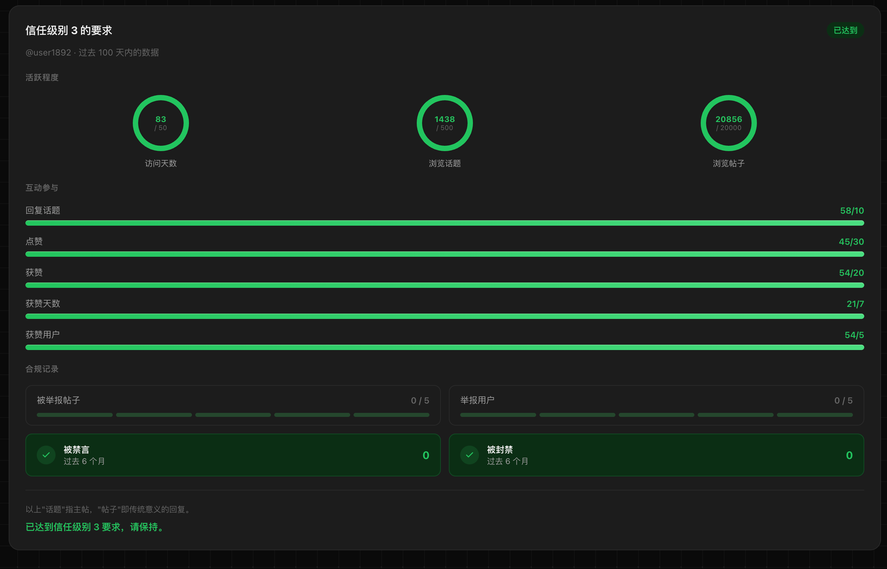Click the 过去 6 个月 text under 被封禁
The height and width of the screenshot is (569, 887).
[x=508, y=461]
